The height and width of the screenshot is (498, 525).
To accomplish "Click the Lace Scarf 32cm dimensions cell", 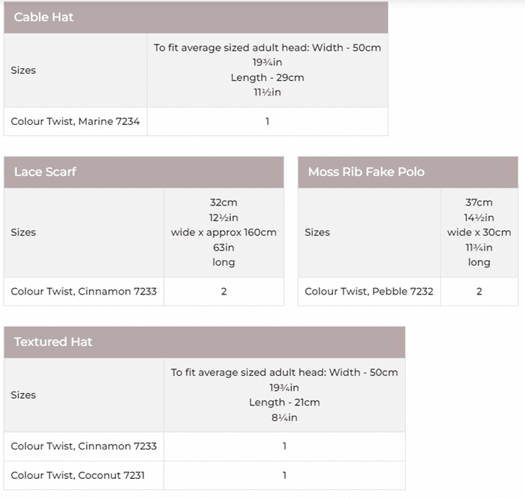I will (x=224, y=232).
